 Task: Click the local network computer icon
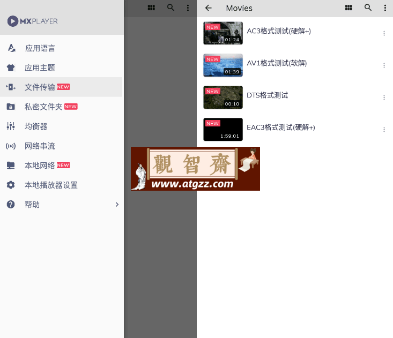[x=11, y=166]
